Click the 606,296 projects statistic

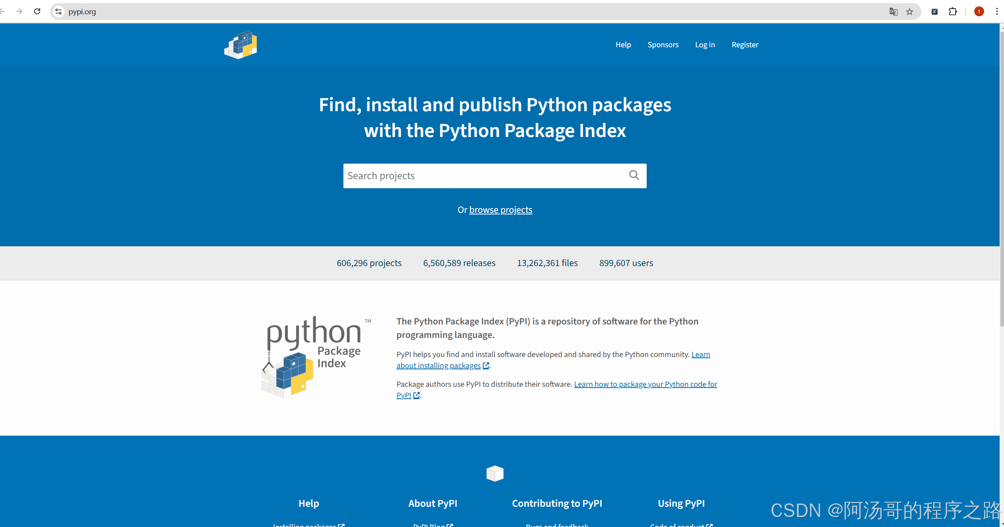(x=369, y=263)
